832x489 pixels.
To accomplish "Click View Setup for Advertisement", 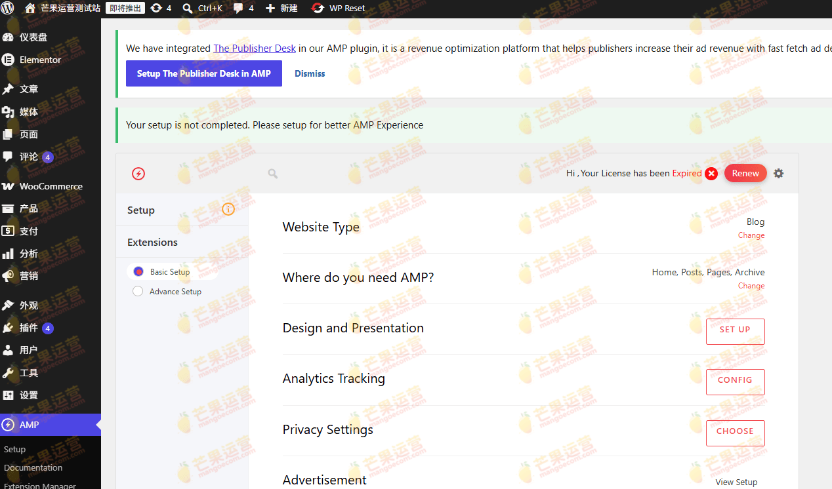I will (736, 482).
